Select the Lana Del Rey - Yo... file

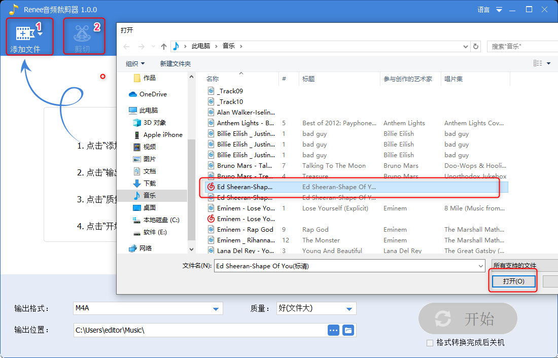pyautogui.click(x=246, y=250)
